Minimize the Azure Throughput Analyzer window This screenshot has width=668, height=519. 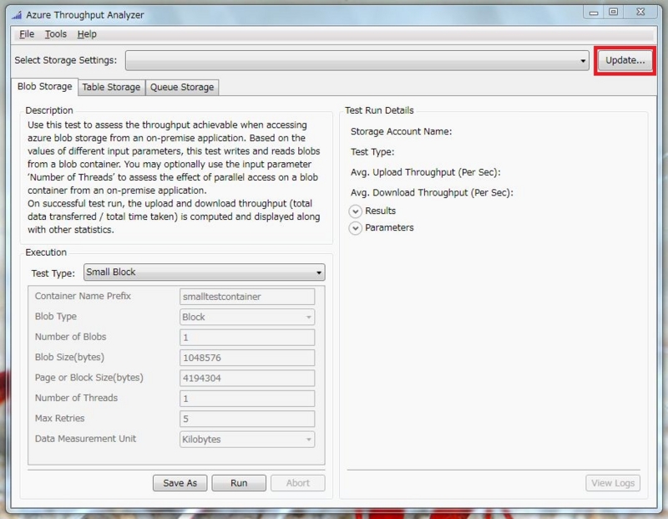[594, 13]
